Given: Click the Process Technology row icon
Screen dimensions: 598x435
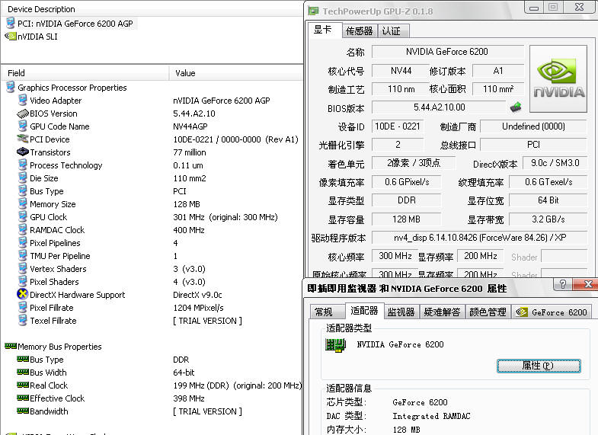Looking at the screenshot, I should pyautogui.click(x=23, y=165).
